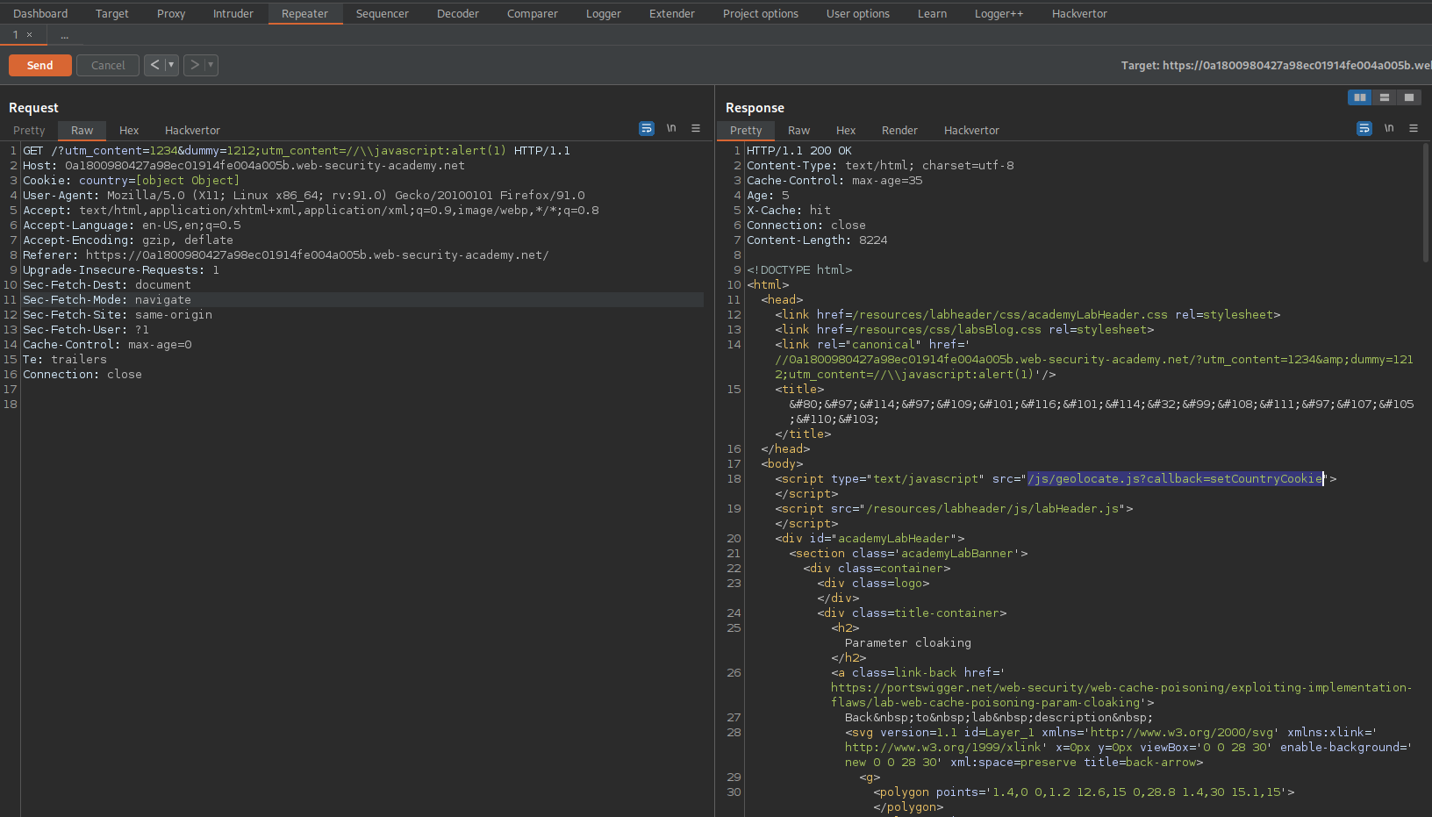This screenshot has width=1432, height=817.
Task: Go to the Comparer tab
Action: tap(532, 13)
